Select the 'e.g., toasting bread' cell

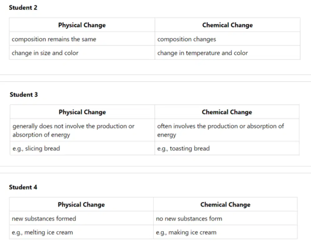[x=227, y=148]
